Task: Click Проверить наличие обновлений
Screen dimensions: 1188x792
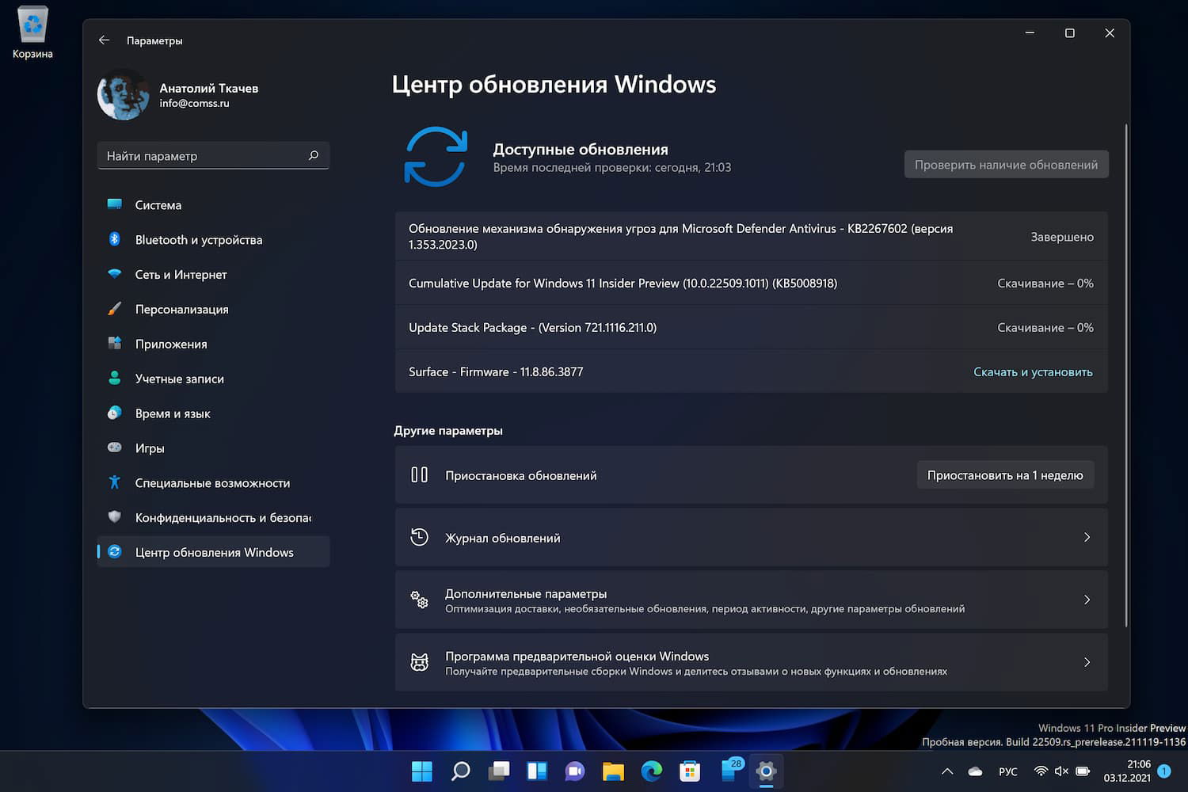Action: [x=1006, y=164]
